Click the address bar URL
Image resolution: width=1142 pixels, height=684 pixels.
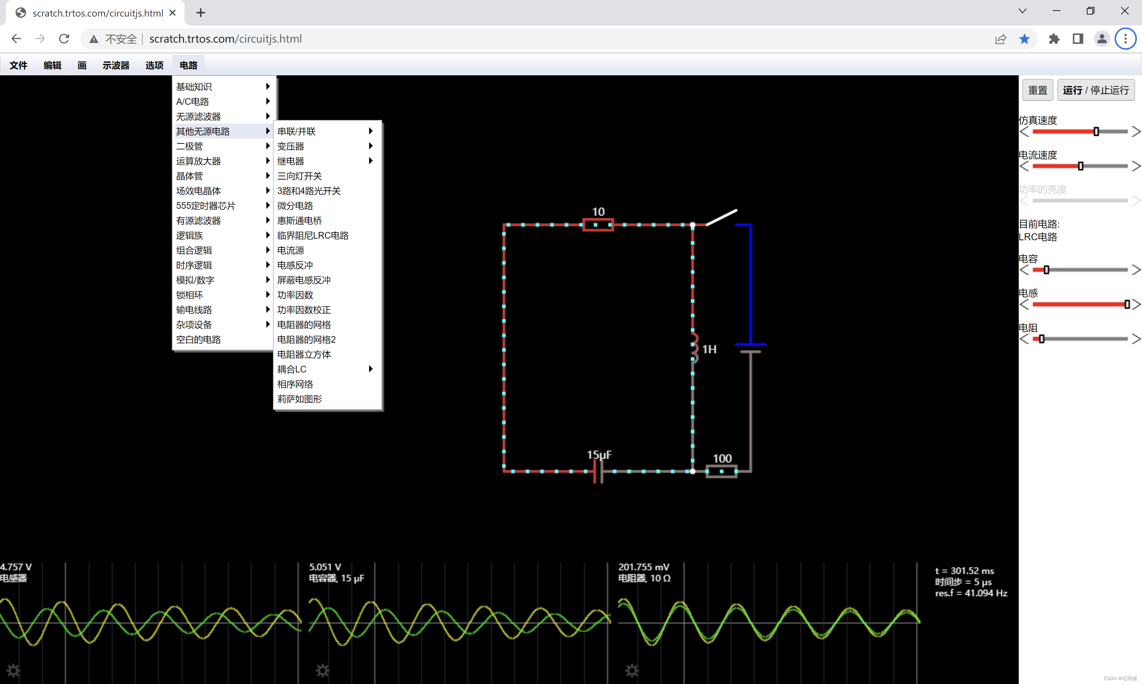tap(225, 39)
